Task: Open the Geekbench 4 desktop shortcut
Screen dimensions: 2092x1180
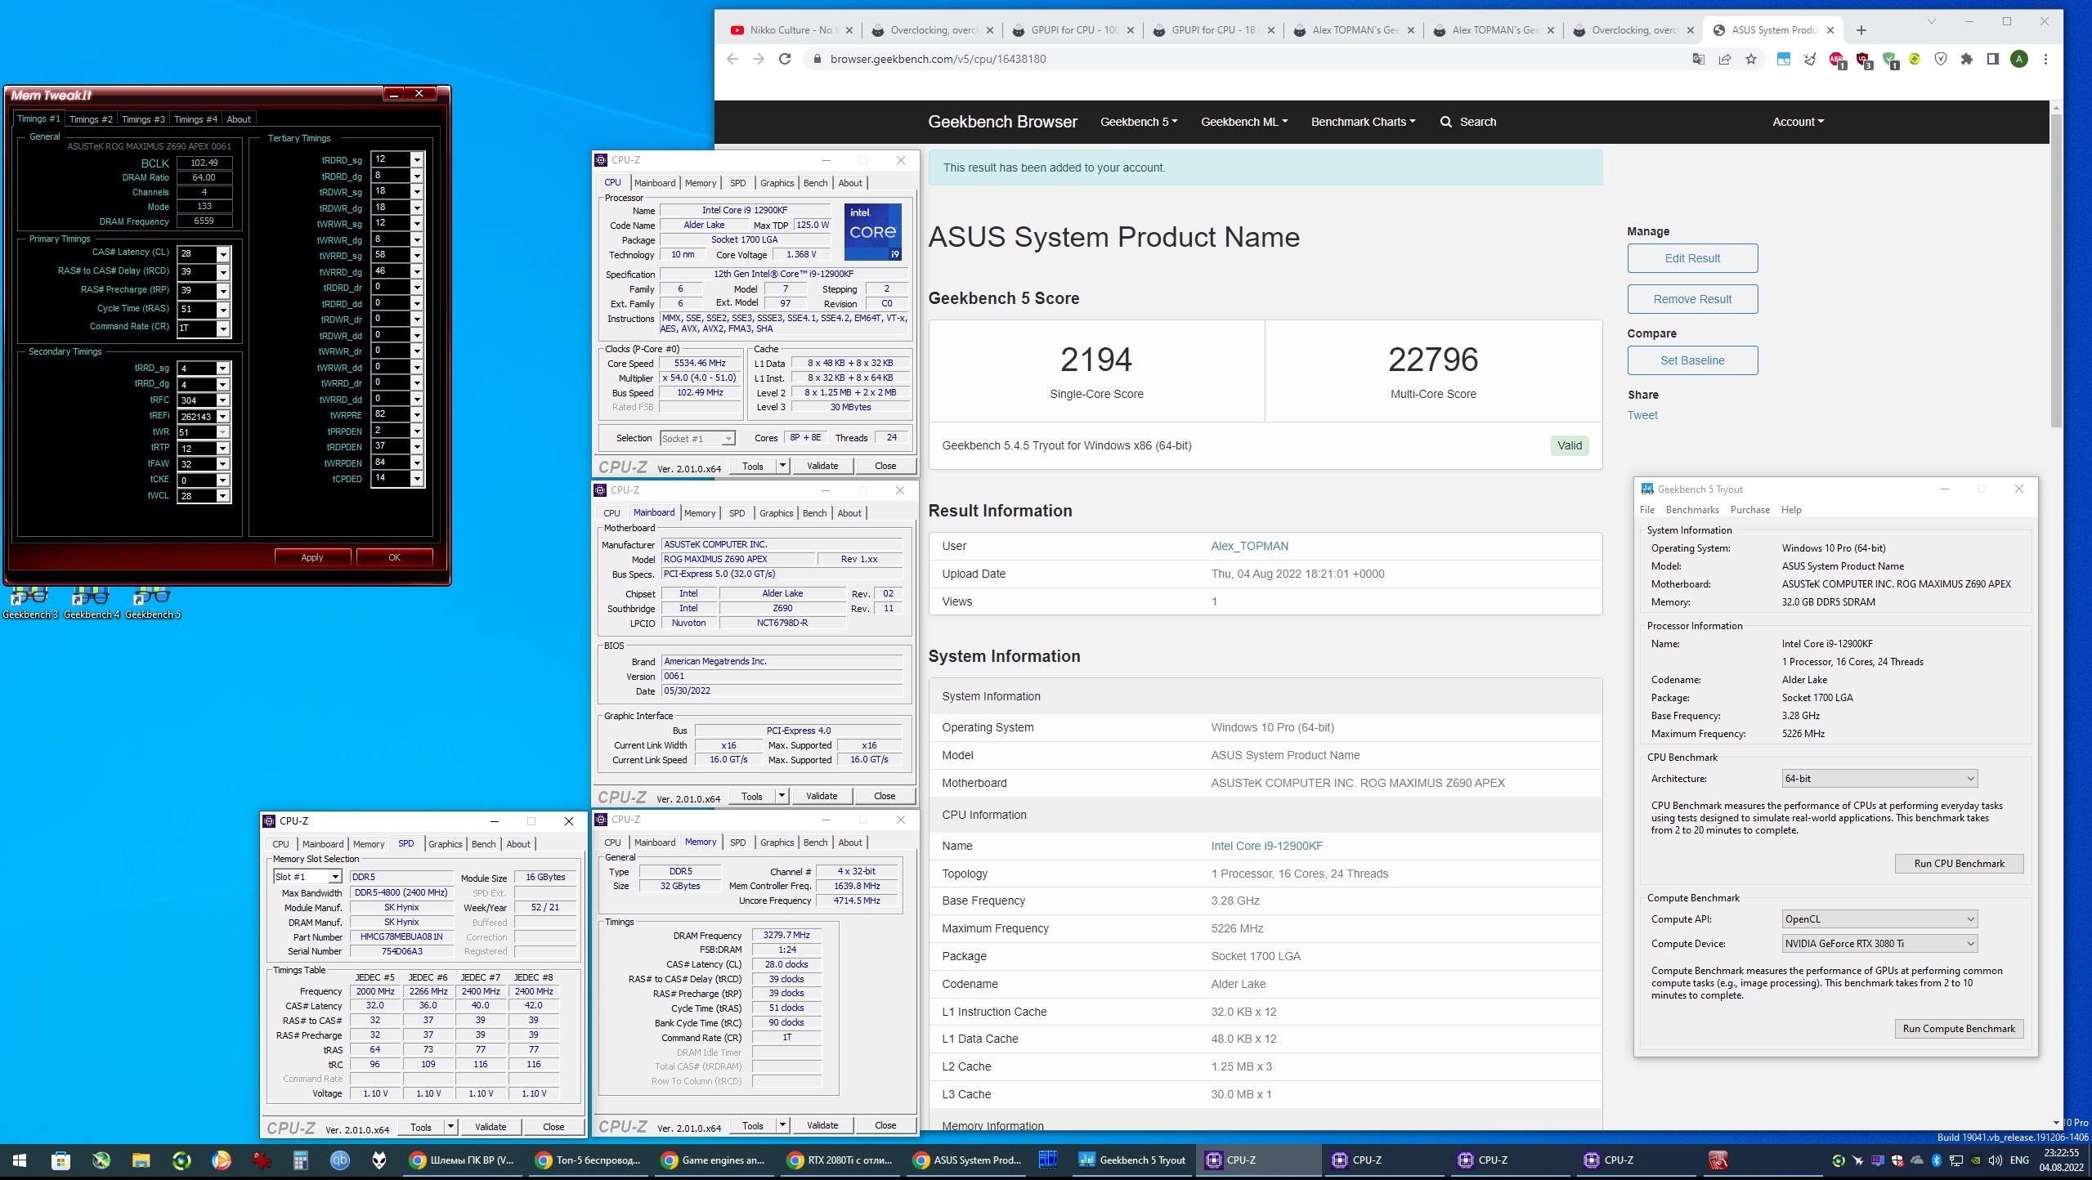Action: (x=92, y=602)
